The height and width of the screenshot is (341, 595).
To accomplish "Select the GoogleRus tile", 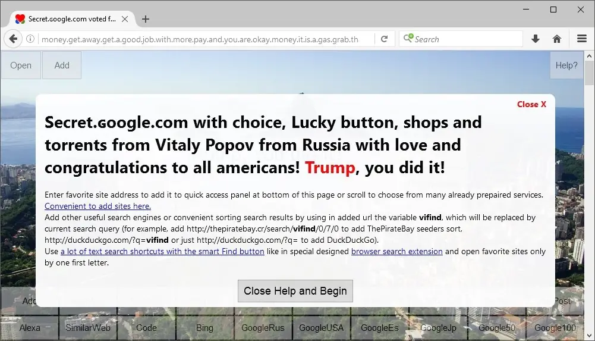I will tap(263, 328).
